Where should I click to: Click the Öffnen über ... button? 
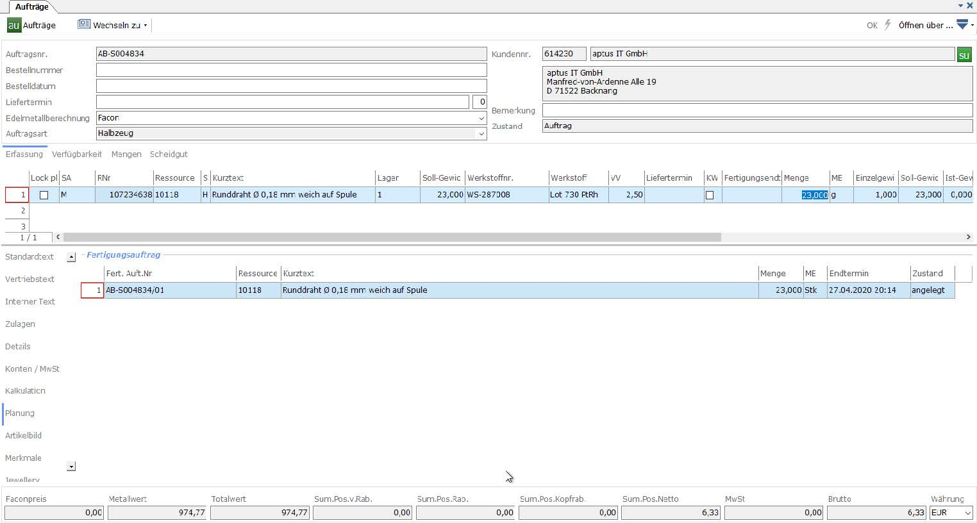(x=926, y=26)
